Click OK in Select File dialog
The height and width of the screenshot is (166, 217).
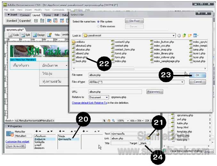(197, 75)
